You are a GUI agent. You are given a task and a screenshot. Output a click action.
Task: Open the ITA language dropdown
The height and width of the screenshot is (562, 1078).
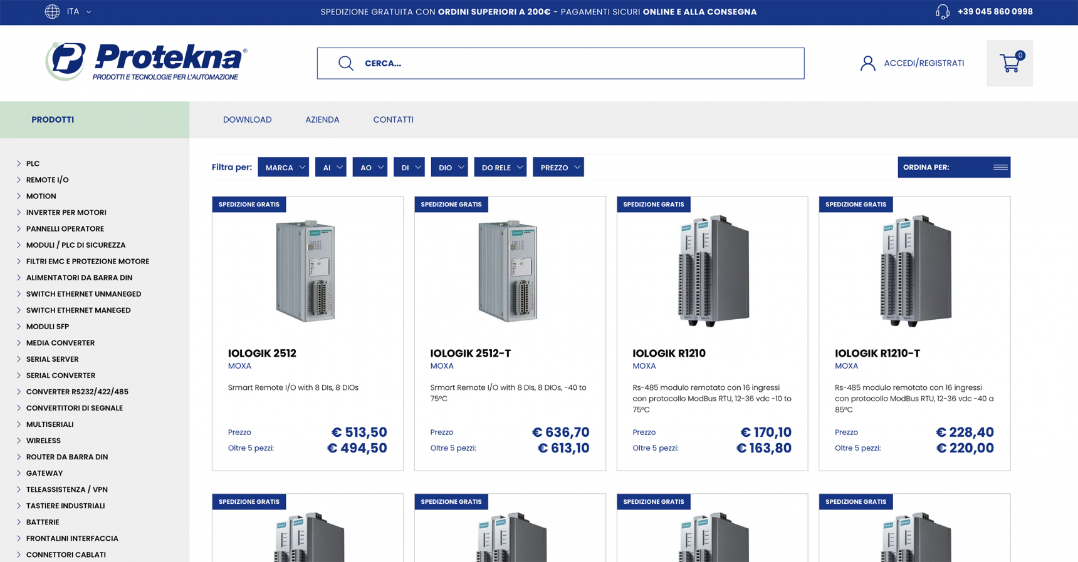79,11
